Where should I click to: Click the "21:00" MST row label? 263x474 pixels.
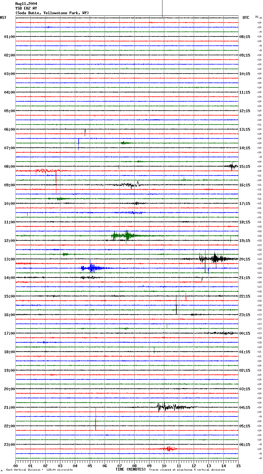(x=10, y=408)
